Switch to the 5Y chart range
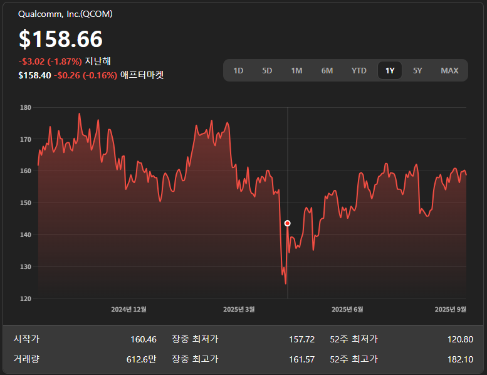 point(417,70)
